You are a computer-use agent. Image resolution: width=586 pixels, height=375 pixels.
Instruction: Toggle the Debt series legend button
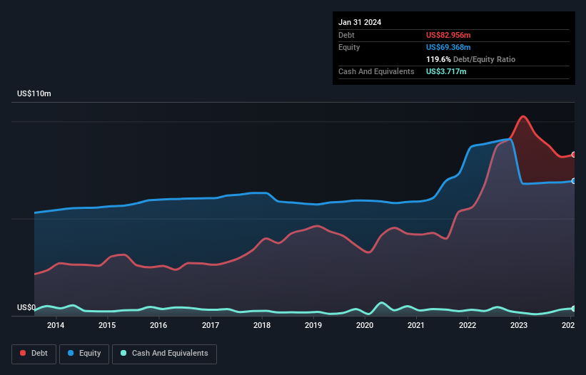pos(34,354)
